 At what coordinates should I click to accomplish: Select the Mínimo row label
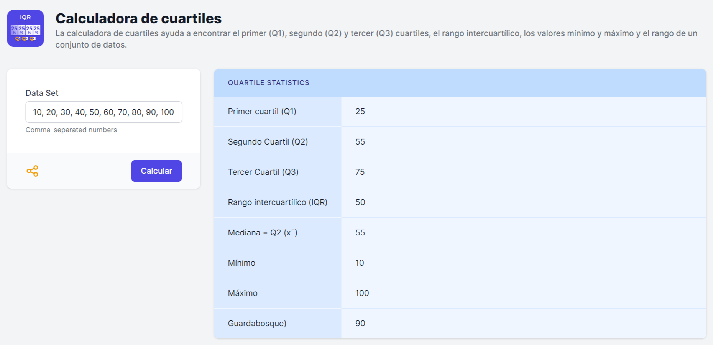[242, 263]
